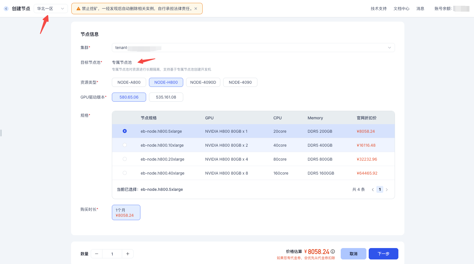
Task: Open 文档中心 in the top navigation
Action: tap(401, 9)
